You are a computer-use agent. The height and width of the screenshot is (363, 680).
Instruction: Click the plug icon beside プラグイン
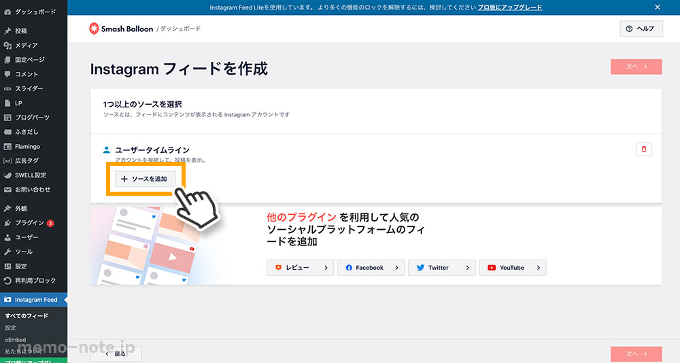(x=7, y=223)
